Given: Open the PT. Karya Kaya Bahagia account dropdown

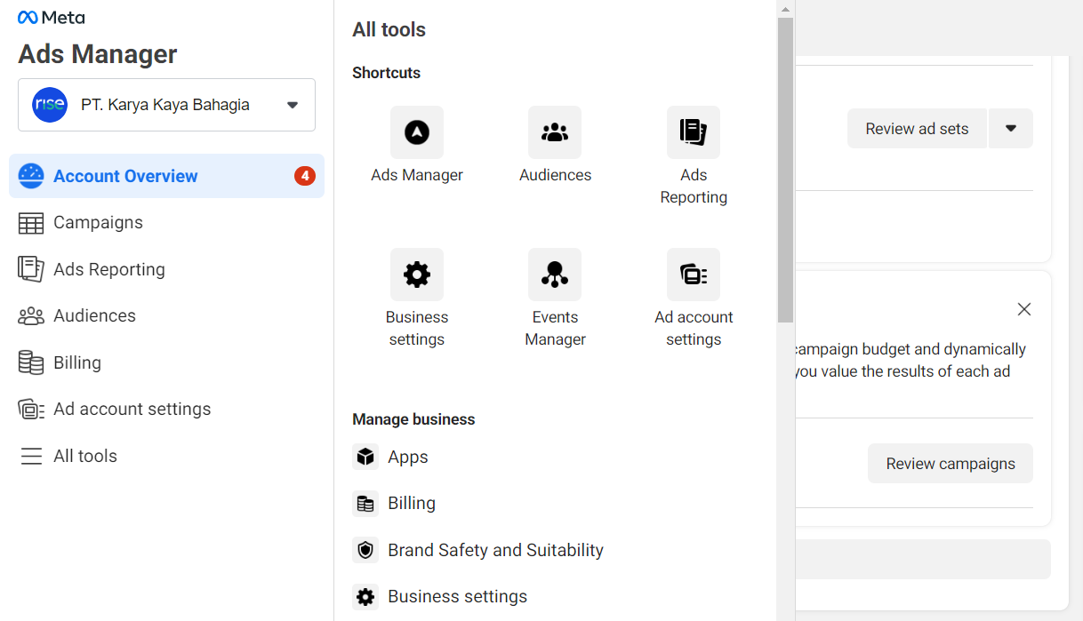Looking at the screenshot, I should point(166,105).
